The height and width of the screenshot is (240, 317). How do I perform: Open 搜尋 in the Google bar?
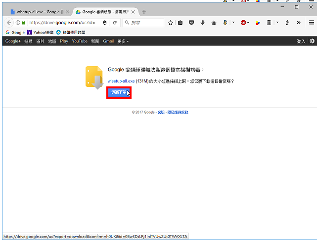(x=28, y=41)
